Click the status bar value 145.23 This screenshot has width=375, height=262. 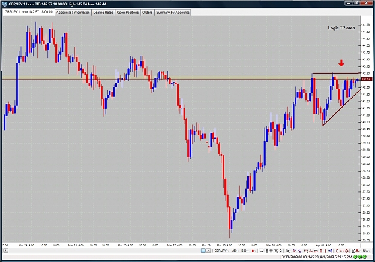coord(313,257)
